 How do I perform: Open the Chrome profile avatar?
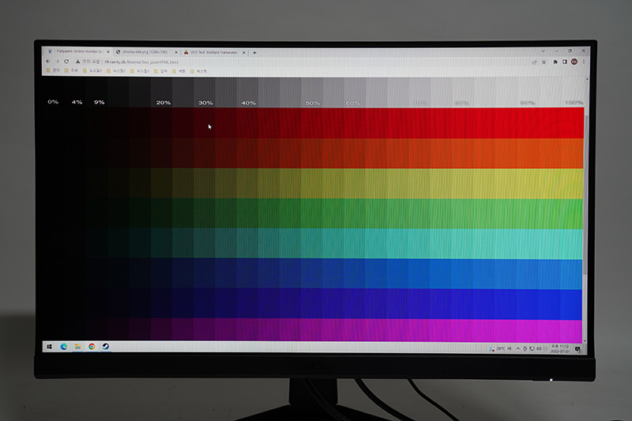click(574, 62)
